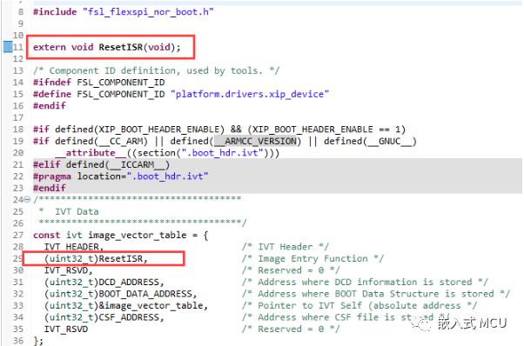Click the platform.drivers.xip_device string literal
Viewport: 524px width, 346px height.
(x=250, y=94)
